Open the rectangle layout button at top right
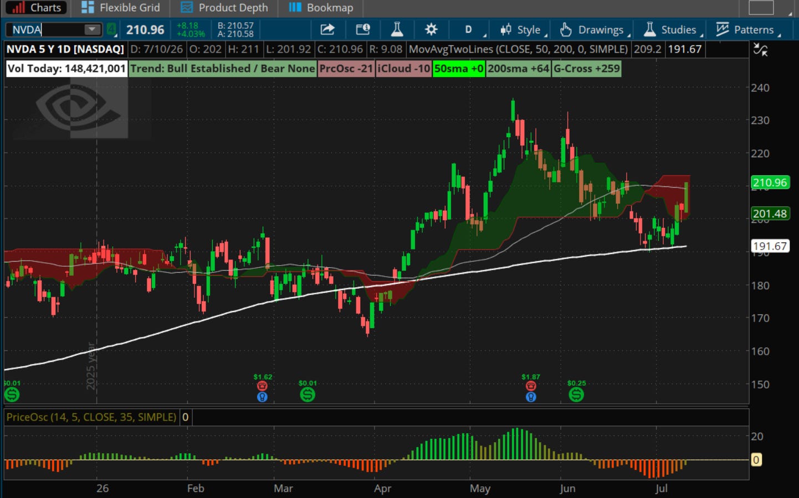 coord(761,7)
